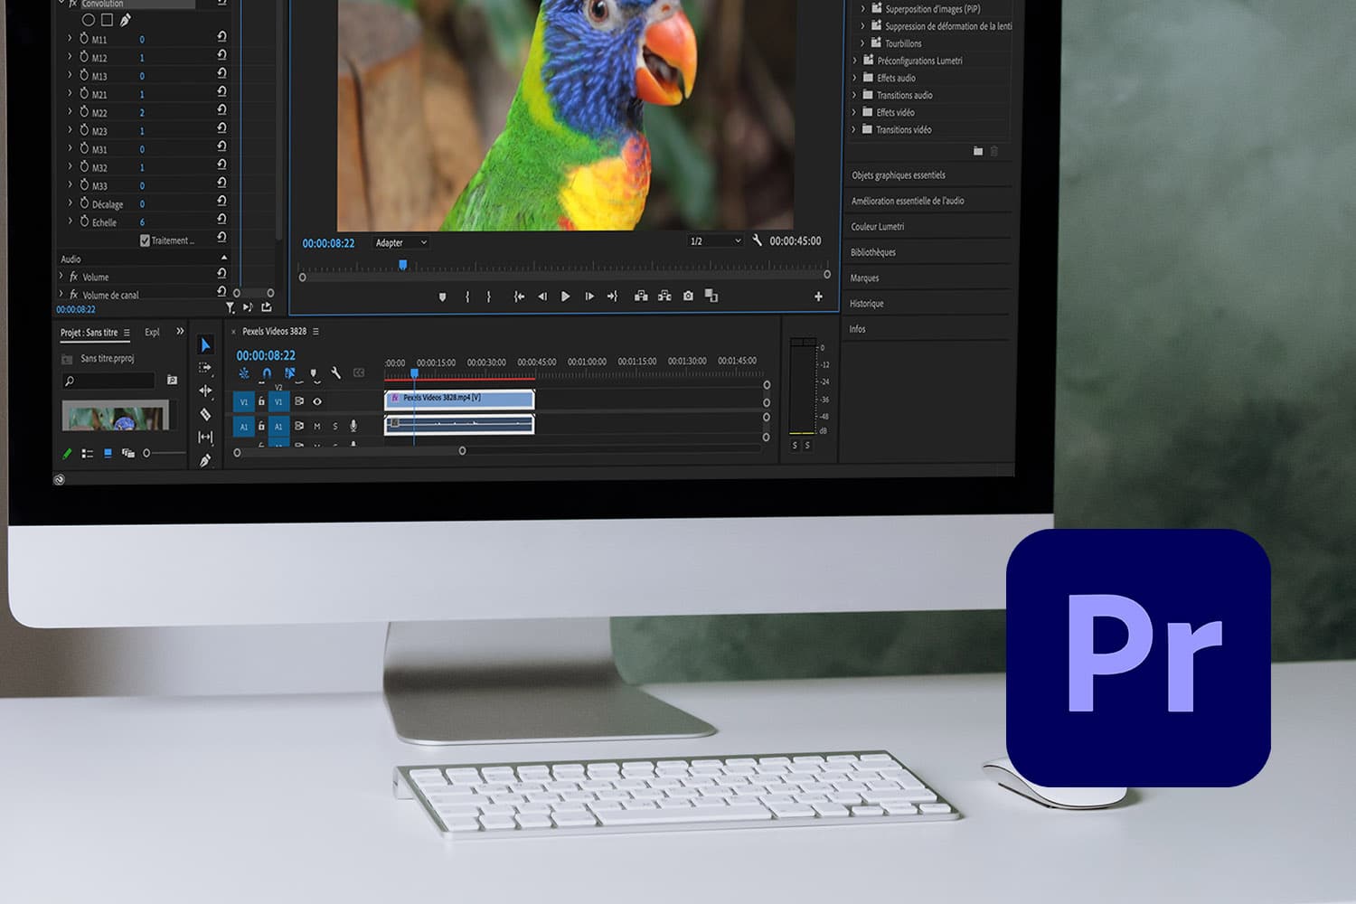Viewport: 1356px width, 904px height.
Task: Step forward one frame in Program monitor
Action: point(589,297)
